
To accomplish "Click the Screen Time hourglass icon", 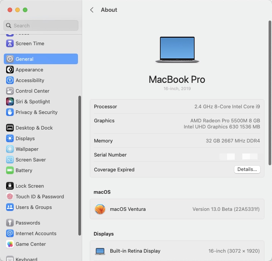I will click(10, 44).
